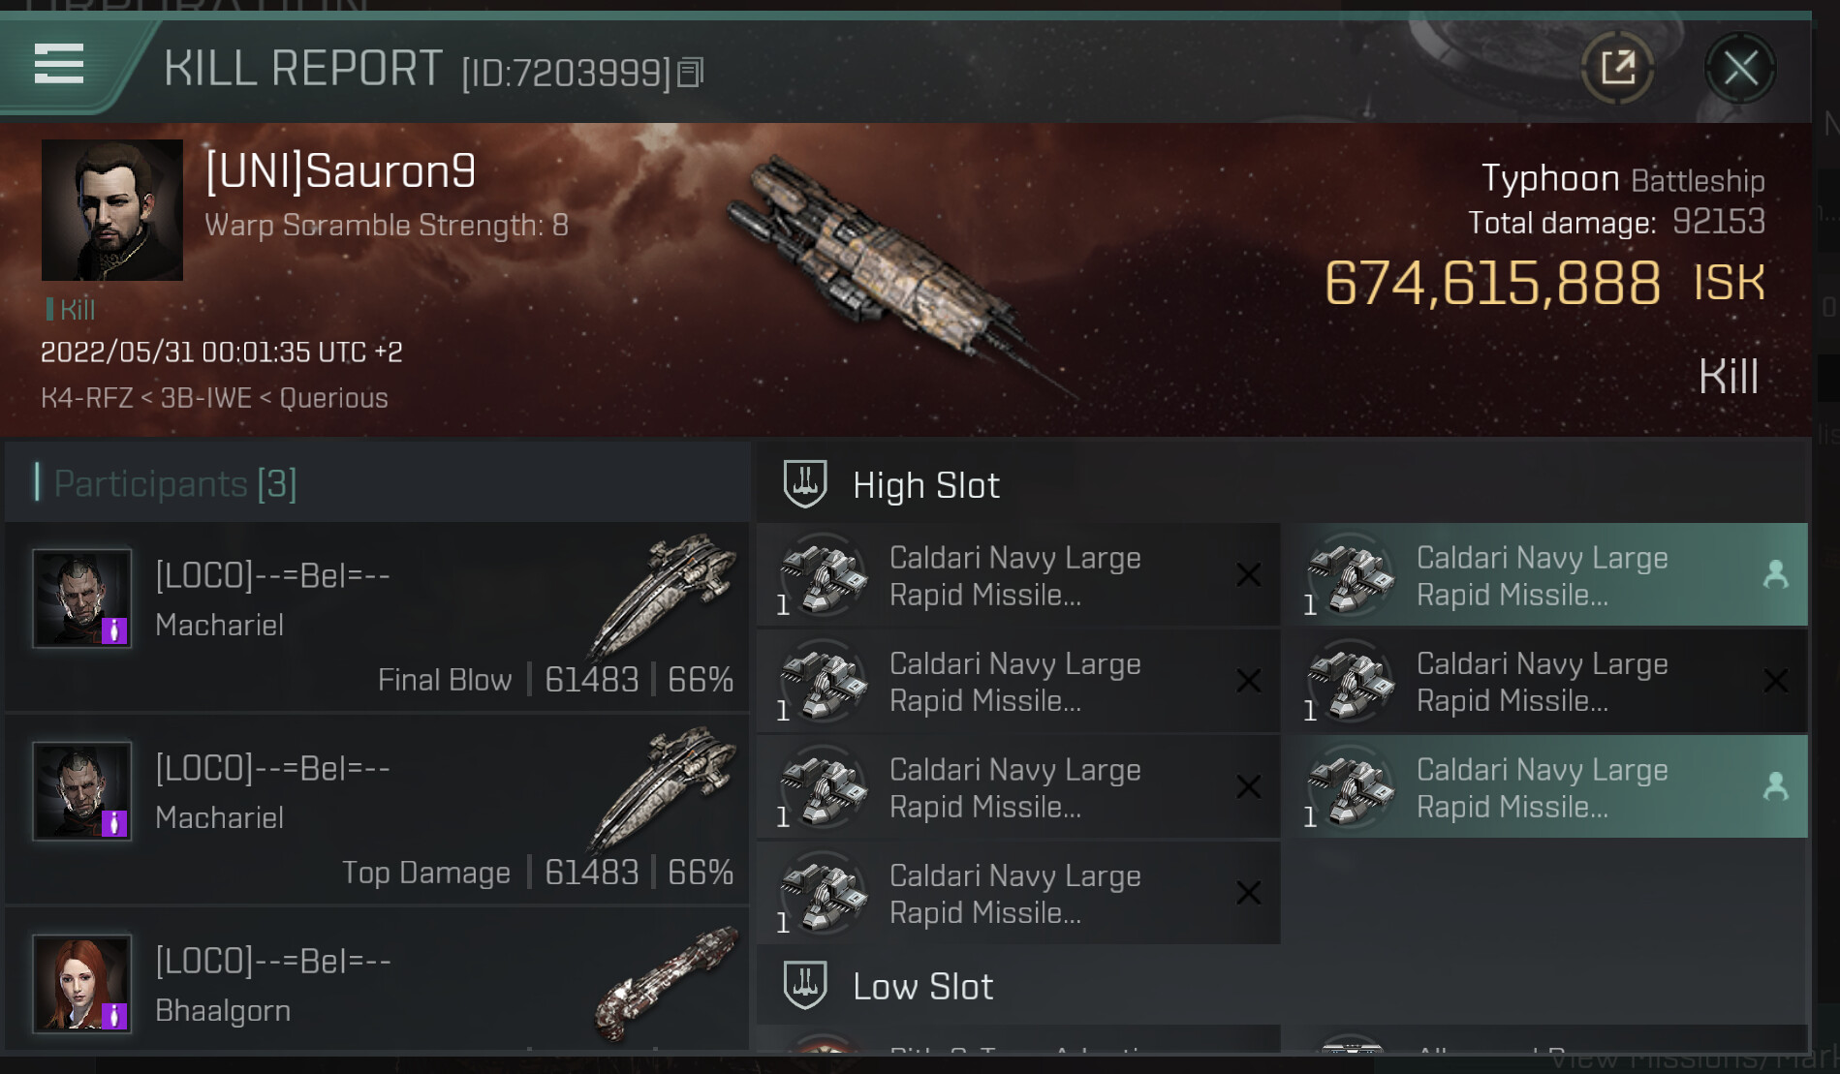Click the High Slot section icon

(804, 484)
